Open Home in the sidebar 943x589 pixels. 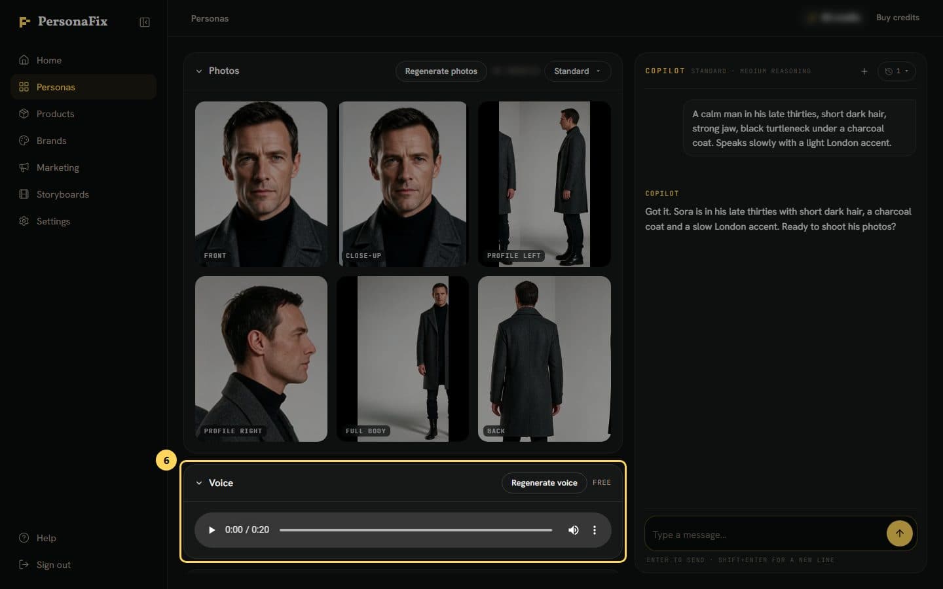83,60
